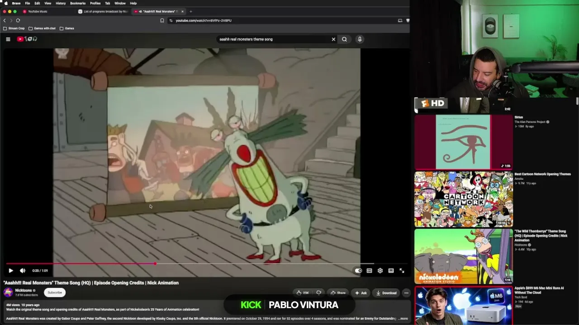Open the File menu
Screen dimensions: 579x325
(x=28, y=3)
